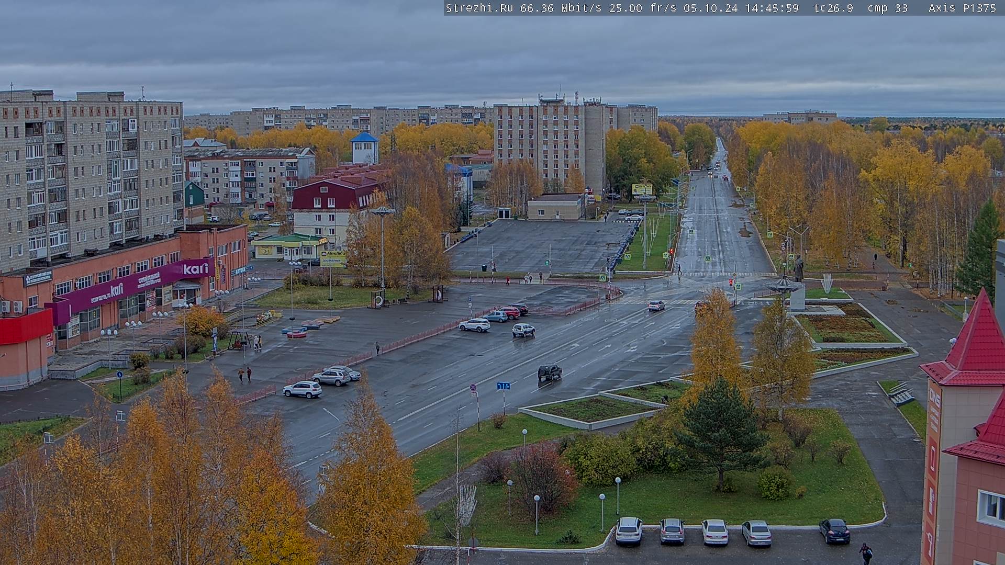Viewport: 1005px width, 565px height.
Task: Click the cmp 33 compression value
Action: click(x=888, y=8)
